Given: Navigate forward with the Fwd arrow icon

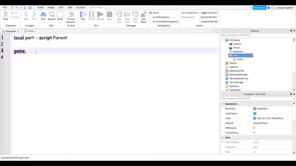Looking at the screenshot, I should (x=34, y=14).
